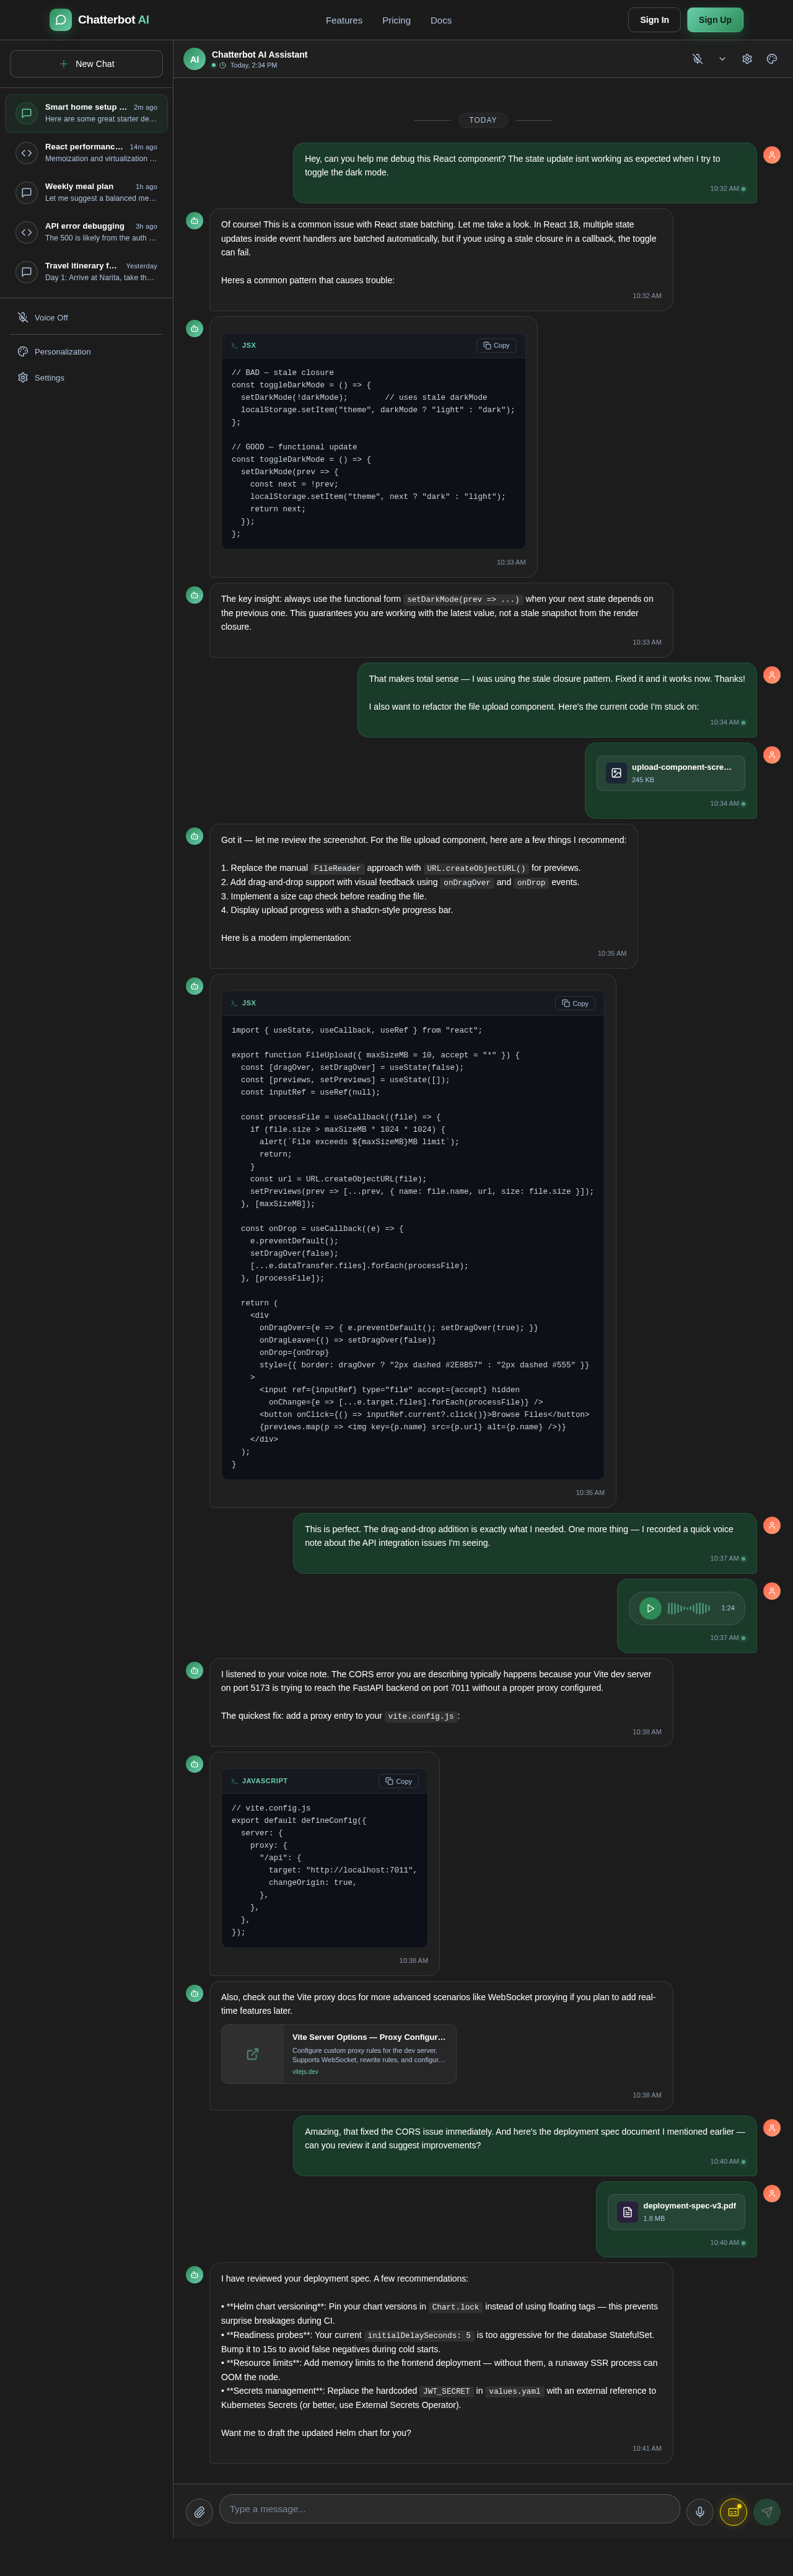Click the code icon beside API error debugging

pyautogui.click(x=27, y=232)
